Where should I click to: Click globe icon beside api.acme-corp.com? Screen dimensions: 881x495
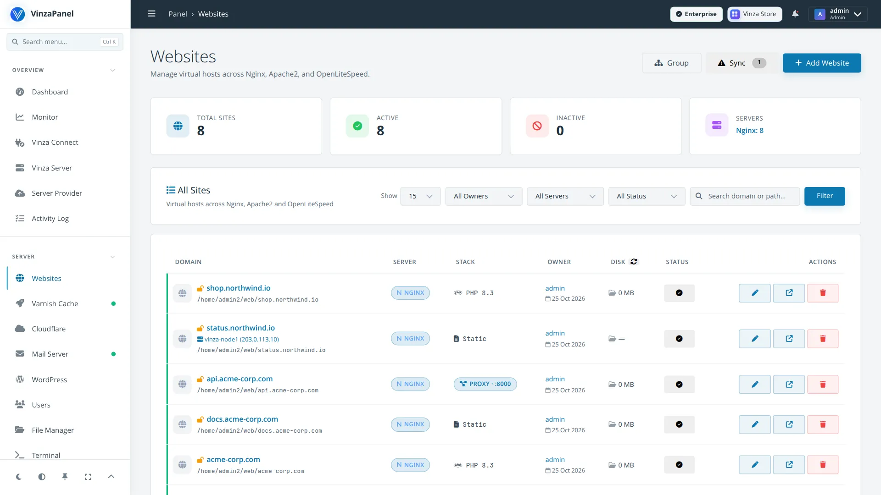tap(182, 384)
